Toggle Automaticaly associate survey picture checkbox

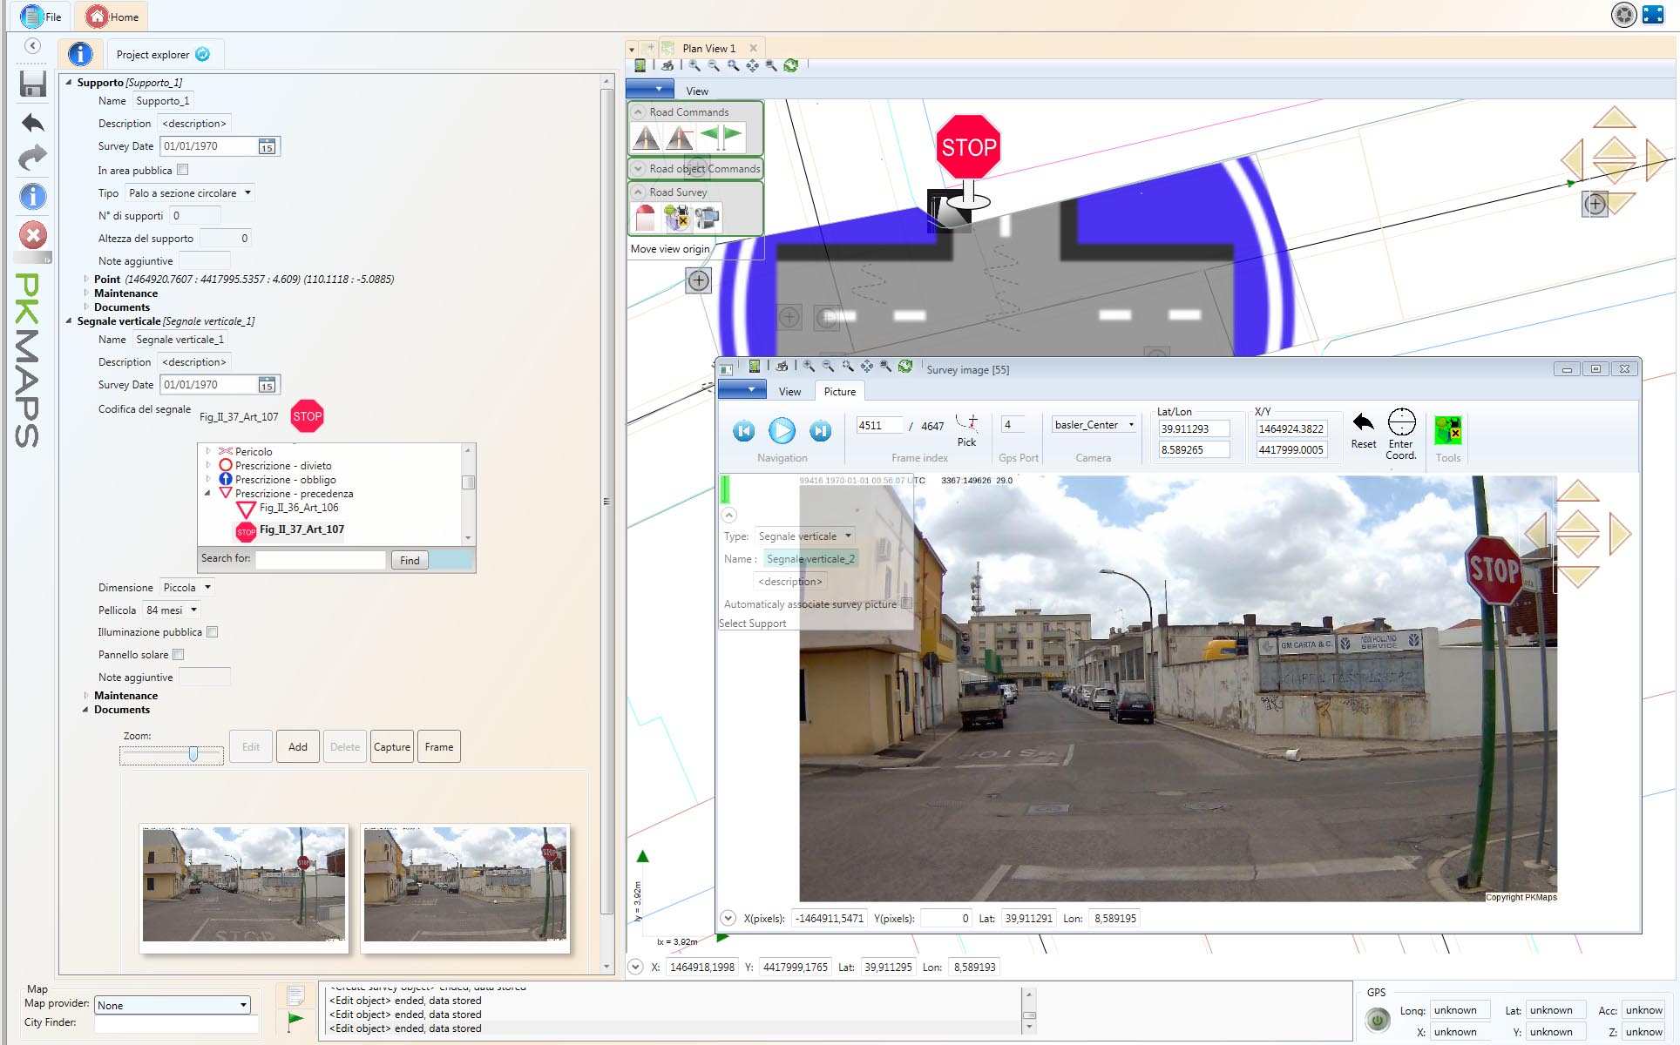(x=906, y=603)
